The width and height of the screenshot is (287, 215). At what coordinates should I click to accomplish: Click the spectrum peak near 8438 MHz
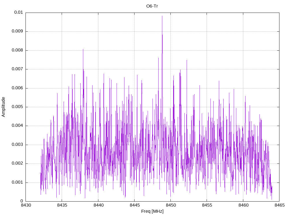[83, 49]
